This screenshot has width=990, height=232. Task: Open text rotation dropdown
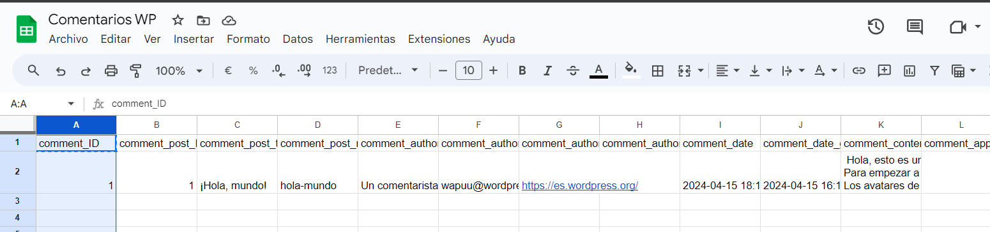[x=825, y=70]
